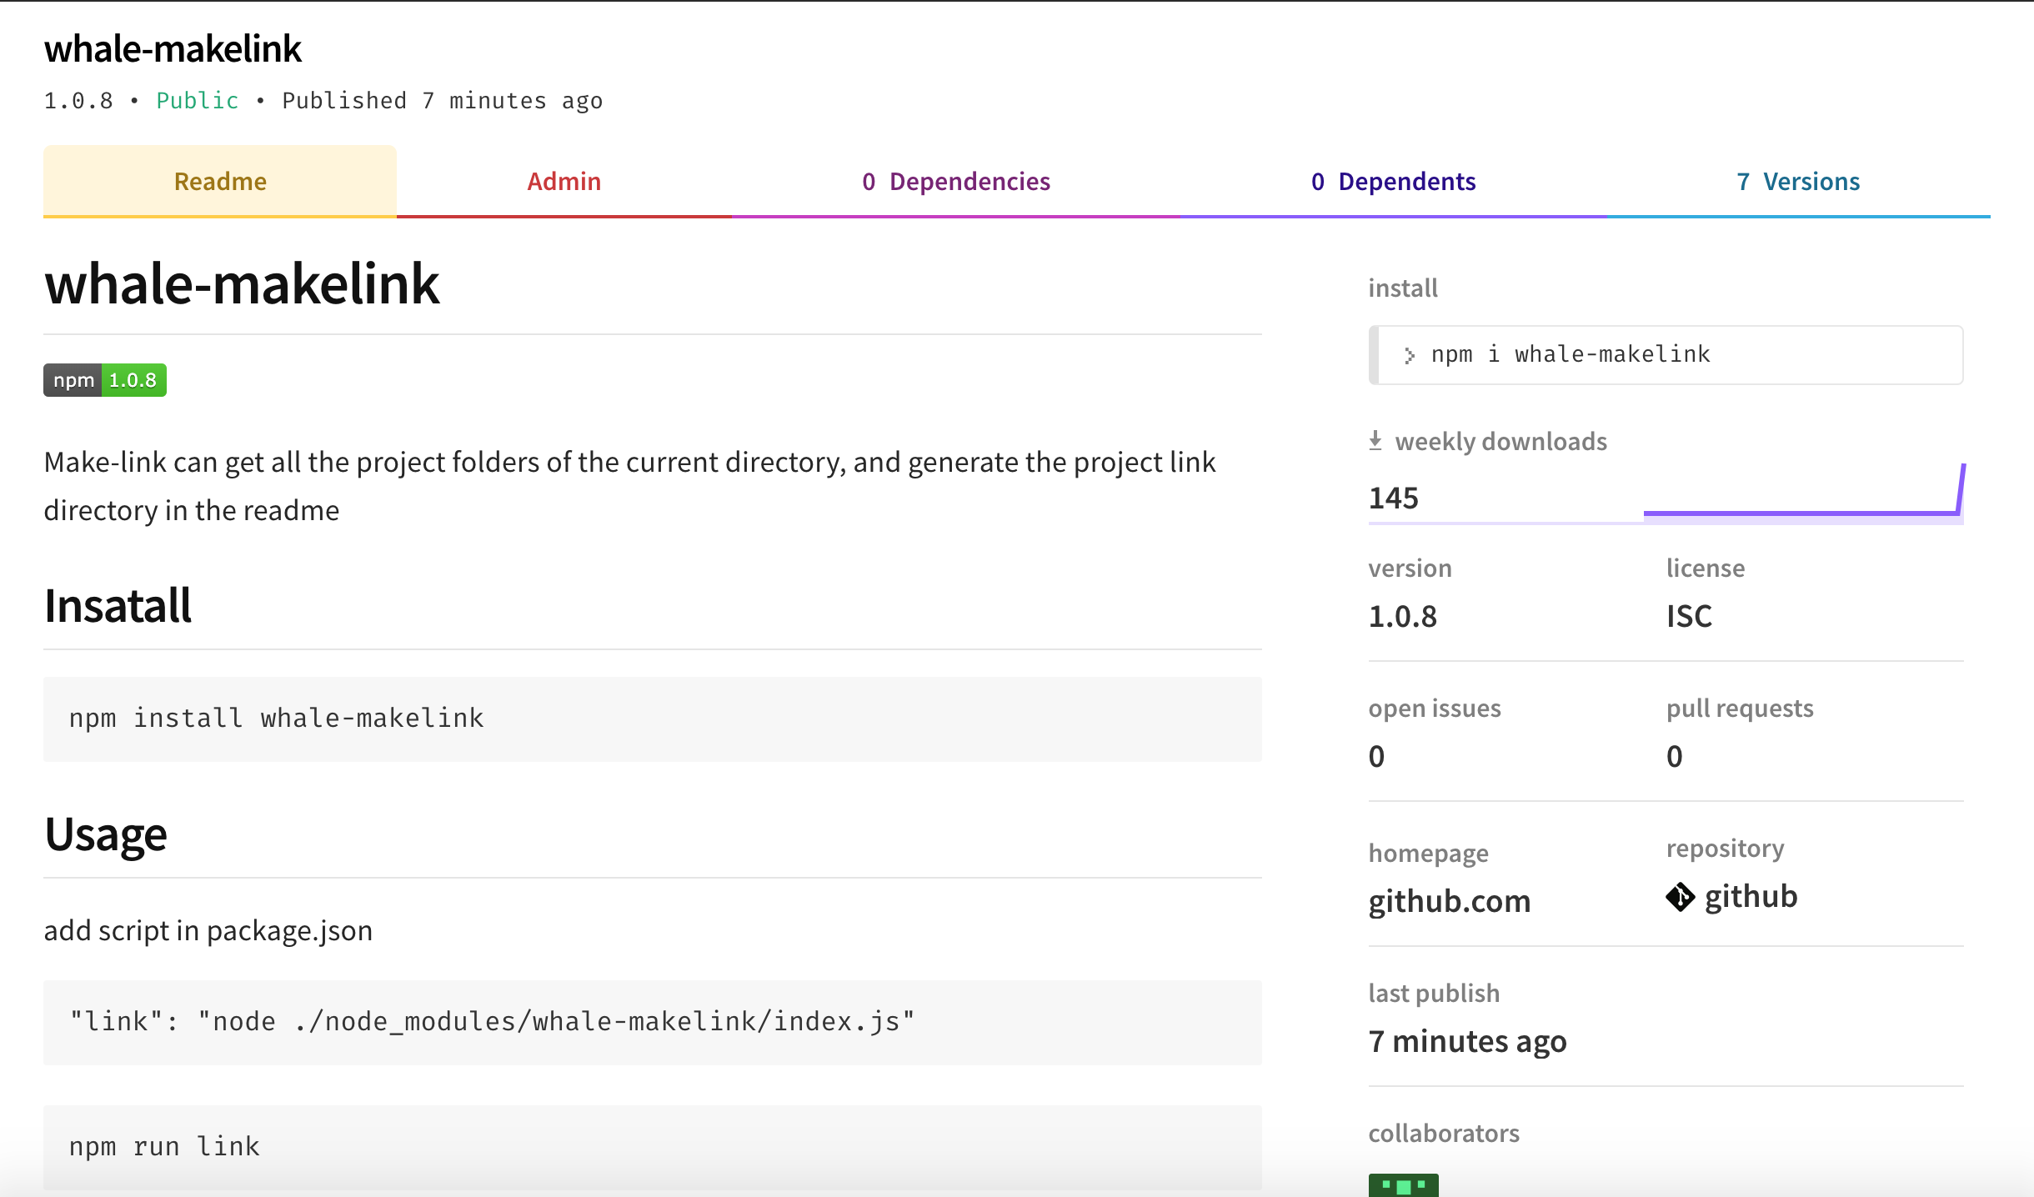Click the large readme heading 'whale-makelink'
This screenshot has height=1197, width=2034.
[x=242, y=283]
